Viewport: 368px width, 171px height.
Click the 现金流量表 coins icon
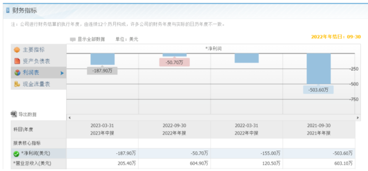[x=17, y=84]
